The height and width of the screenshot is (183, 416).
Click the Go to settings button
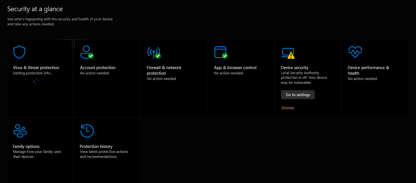tap(298, 95)
